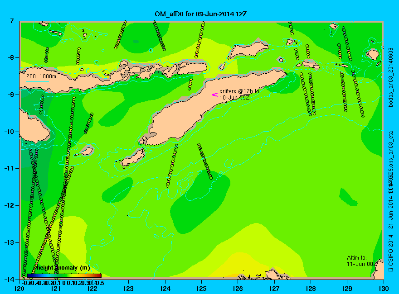This screenshot has width=399, height=294.
Task: Click longitude axis label '129'
Action: pyautogui.click(x=347, y=289)
